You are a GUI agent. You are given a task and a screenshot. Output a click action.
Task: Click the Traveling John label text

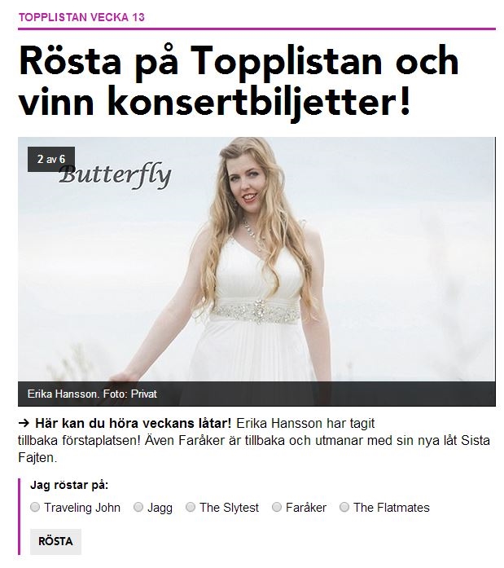82,507
